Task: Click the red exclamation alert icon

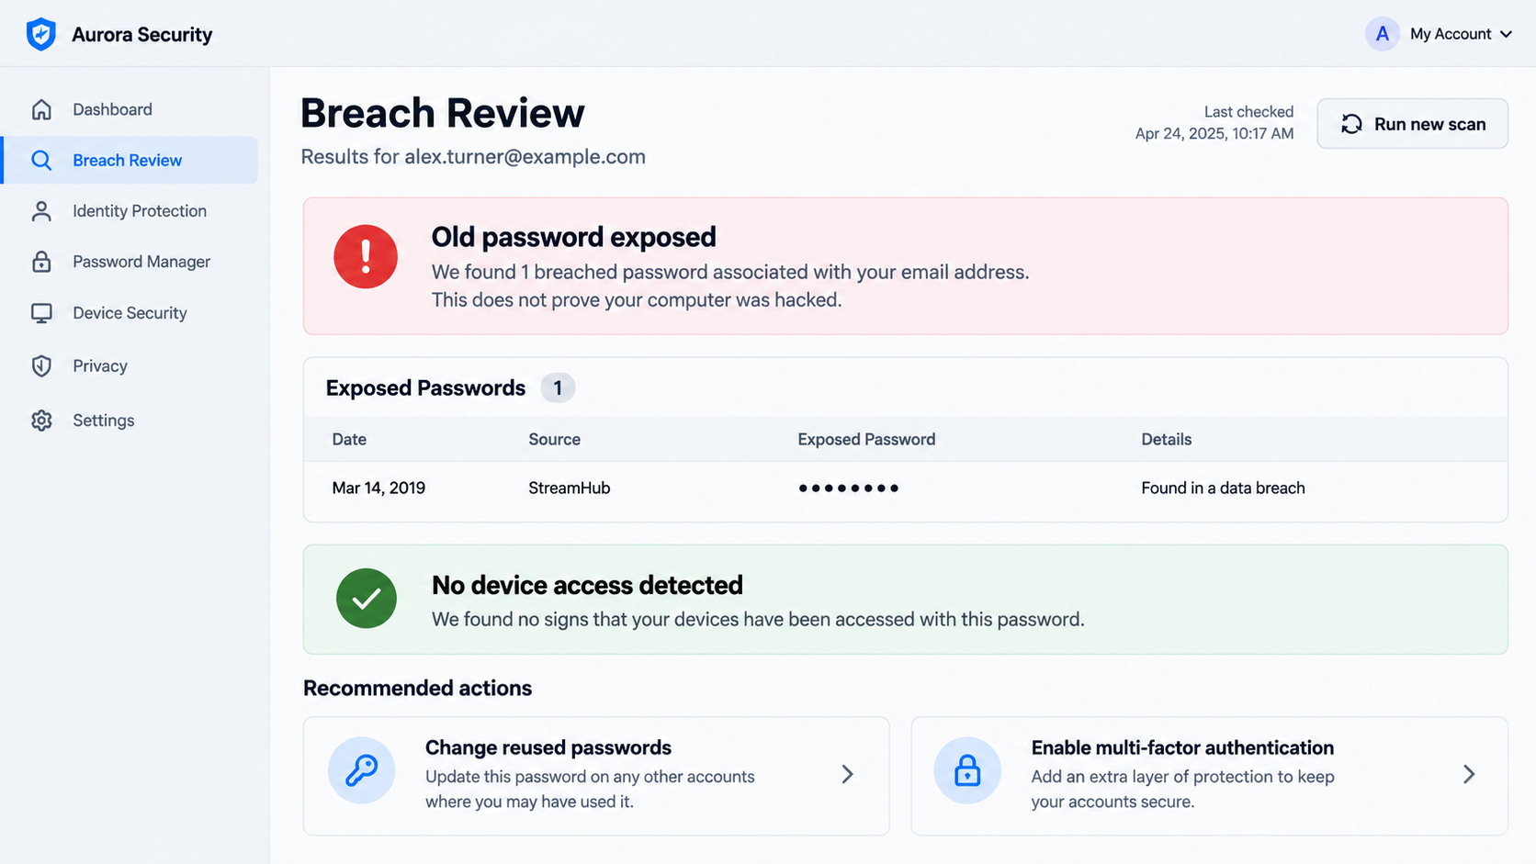Action: 366,257
